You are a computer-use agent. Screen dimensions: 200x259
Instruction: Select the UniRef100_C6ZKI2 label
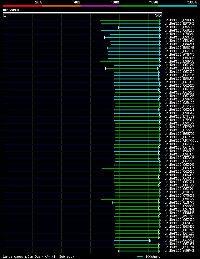point(179,72)
